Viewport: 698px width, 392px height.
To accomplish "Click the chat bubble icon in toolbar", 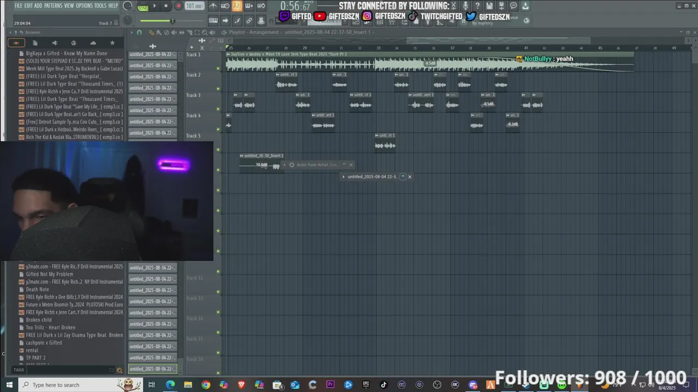I will click(513, 6).
